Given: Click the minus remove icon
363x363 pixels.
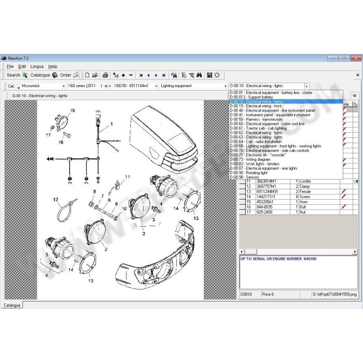Looking at the screenshot, I should pyautogui.click(x=131, y=75).
